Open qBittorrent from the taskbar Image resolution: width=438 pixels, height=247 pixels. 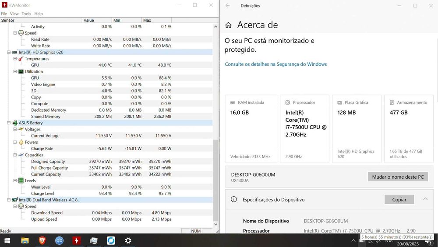(x=59, y=240)
